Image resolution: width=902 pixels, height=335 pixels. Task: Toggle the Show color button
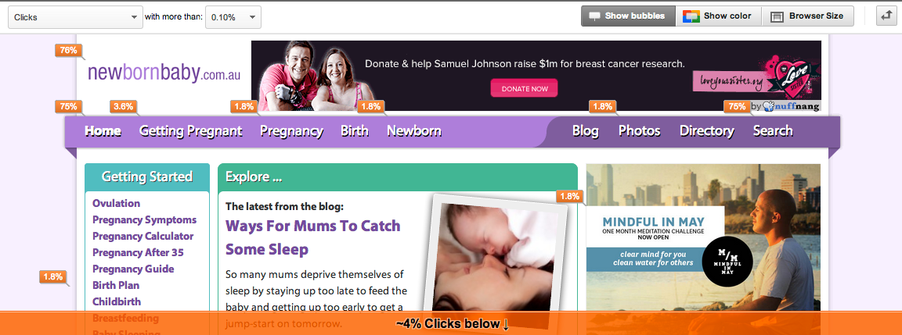tap(718, 16)
